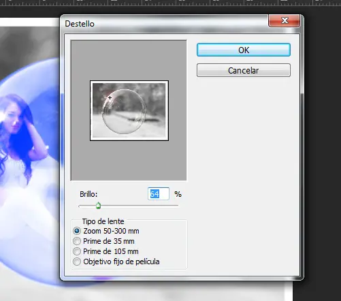341x301 pixels.
Task: Choose Prime de 105 mm lens type
Action: (x=77, y=251)
